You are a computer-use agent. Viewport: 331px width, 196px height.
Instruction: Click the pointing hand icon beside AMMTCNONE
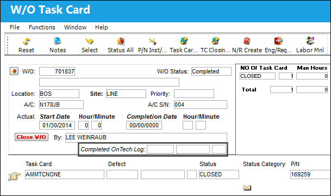14,176
